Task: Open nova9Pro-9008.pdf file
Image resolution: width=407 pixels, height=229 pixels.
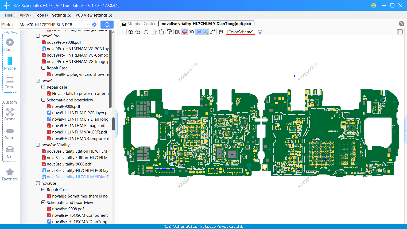Action: pos(64,42)
